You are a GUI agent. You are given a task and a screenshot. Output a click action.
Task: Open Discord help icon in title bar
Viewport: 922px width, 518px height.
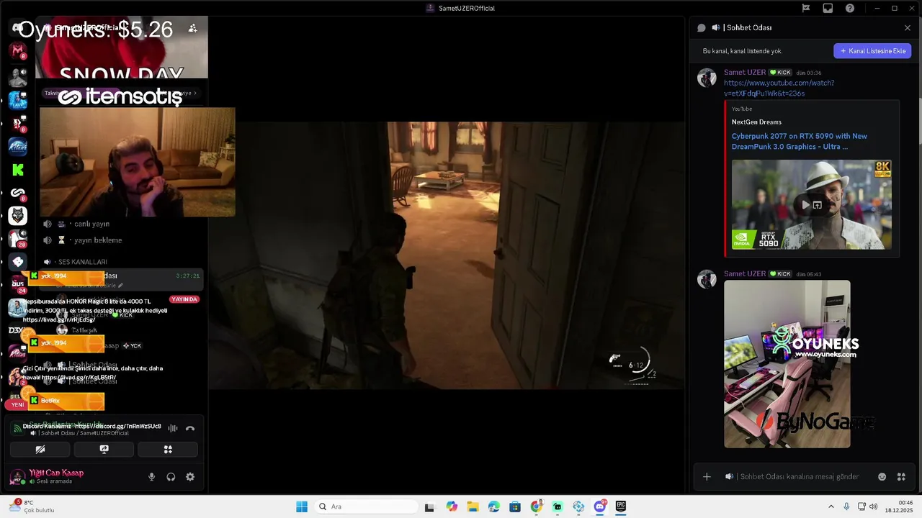(850, 8)
